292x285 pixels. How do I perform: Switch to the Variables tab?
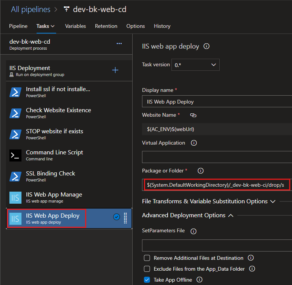pos(75,26)
